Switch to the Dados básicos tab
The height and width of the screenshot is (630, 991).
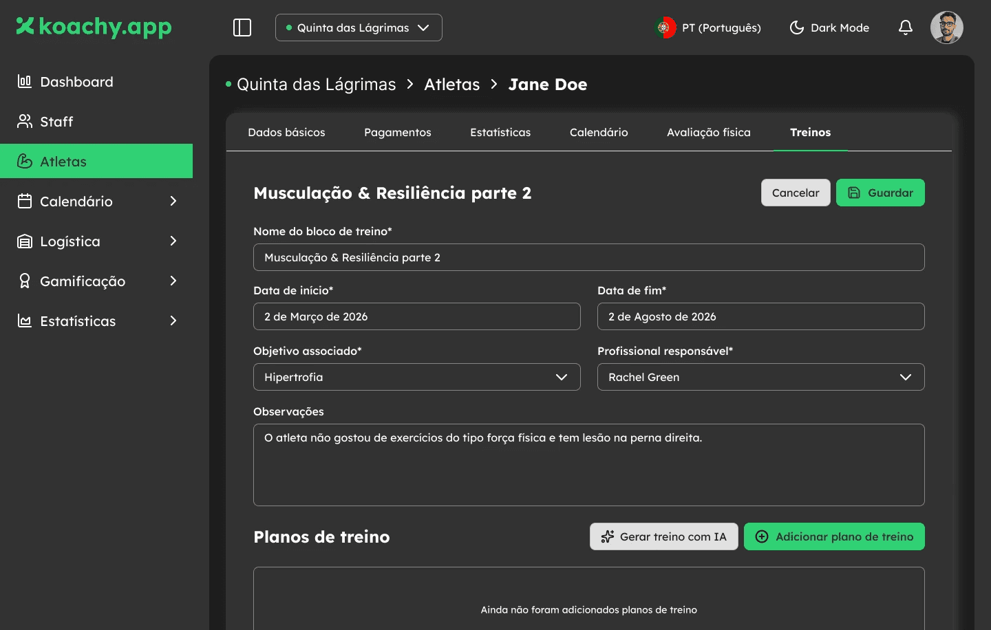[x=286, y=132]
